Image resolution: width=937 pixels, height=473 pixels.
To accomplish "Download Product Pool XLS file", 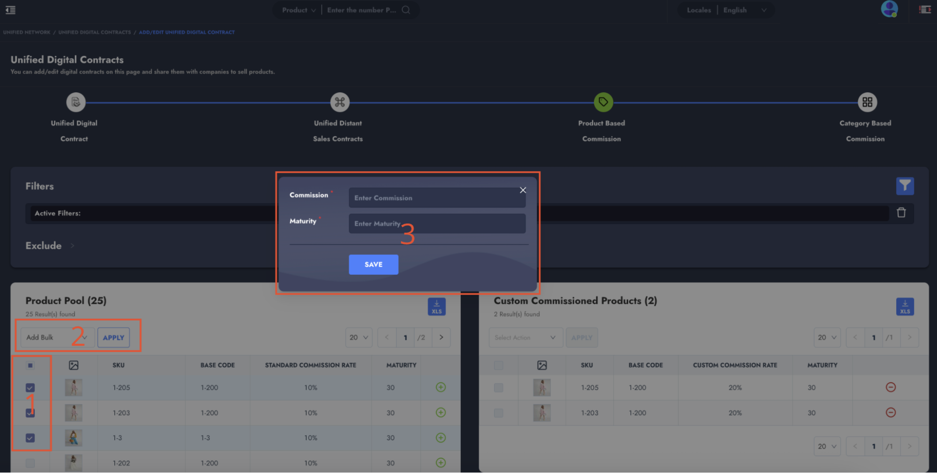I will click(x=436, y=307).
